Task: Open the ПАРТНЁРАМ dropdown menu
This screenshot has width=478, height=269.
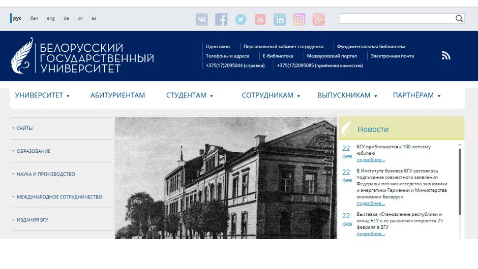Action: [x=416, y=95]
